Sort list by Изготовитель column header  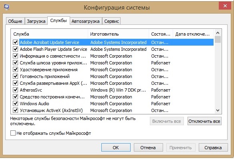point(118,34)
